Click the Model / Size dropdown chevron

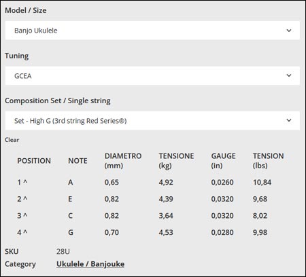tap(289, 31)
